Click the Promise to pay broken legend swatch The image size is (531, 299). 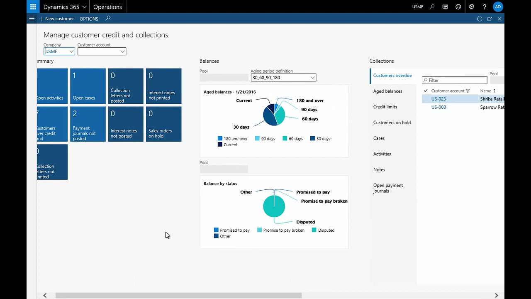259,230
